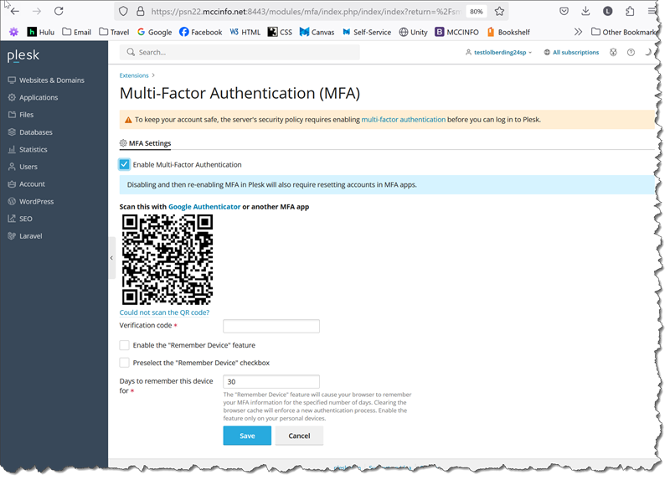
Task: Click the Plesk Search box
Action: [x=240, y=52]
